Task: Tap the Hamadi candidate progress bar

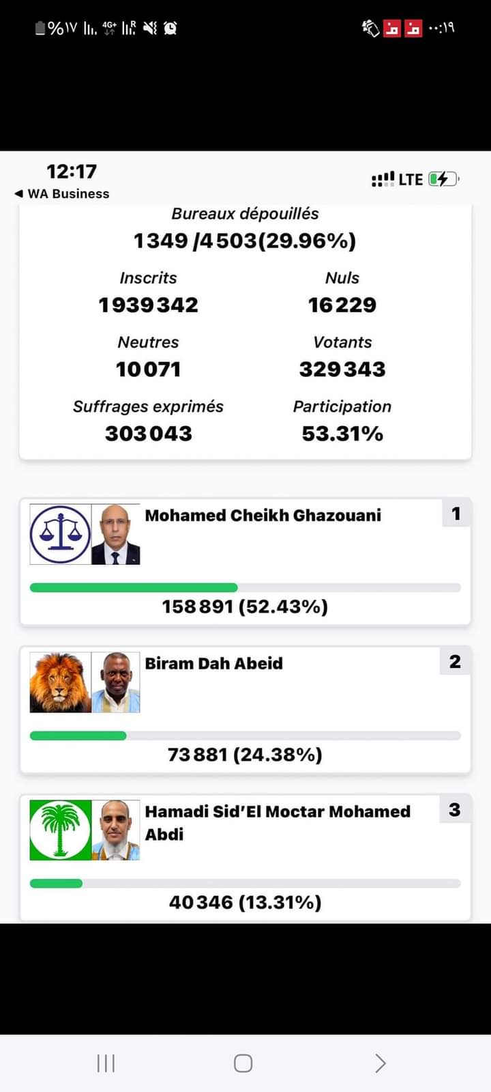Action: point(245,883)
